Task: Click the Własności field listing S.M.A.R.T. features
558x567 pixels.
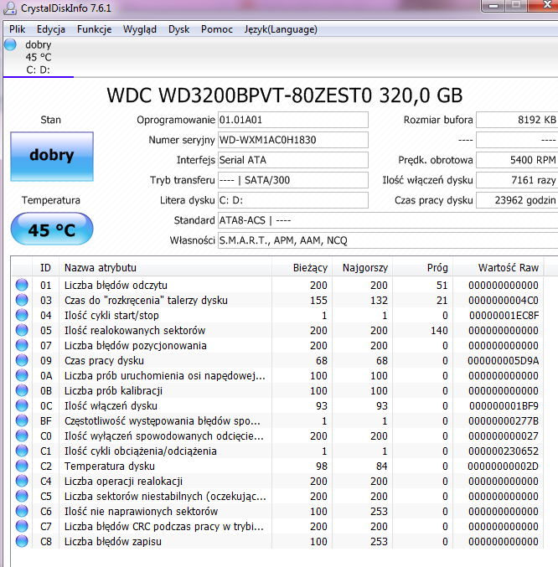Action: tap(388, 240)
